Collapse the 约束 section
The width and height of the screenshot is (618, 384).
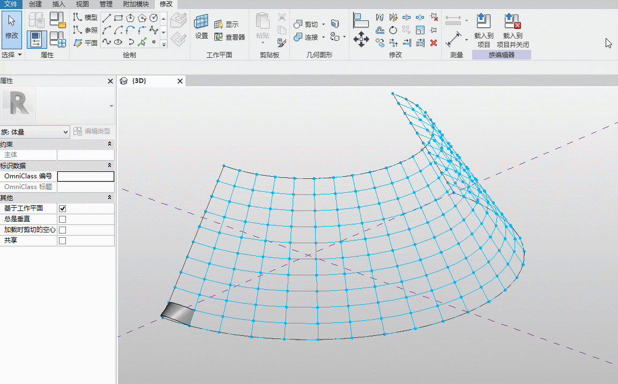click(109, 144)
